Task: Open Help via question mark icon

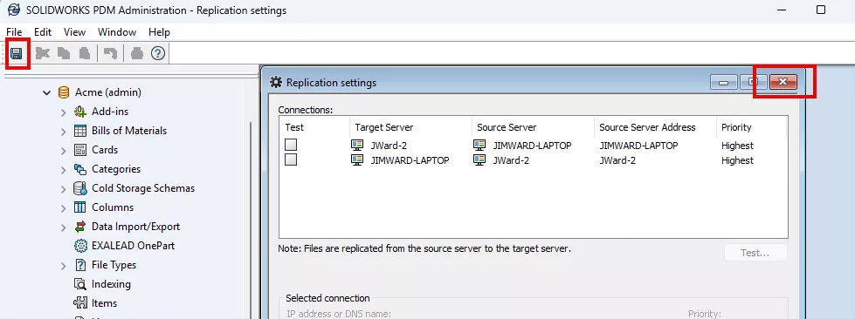Action: tap(157, 53)
